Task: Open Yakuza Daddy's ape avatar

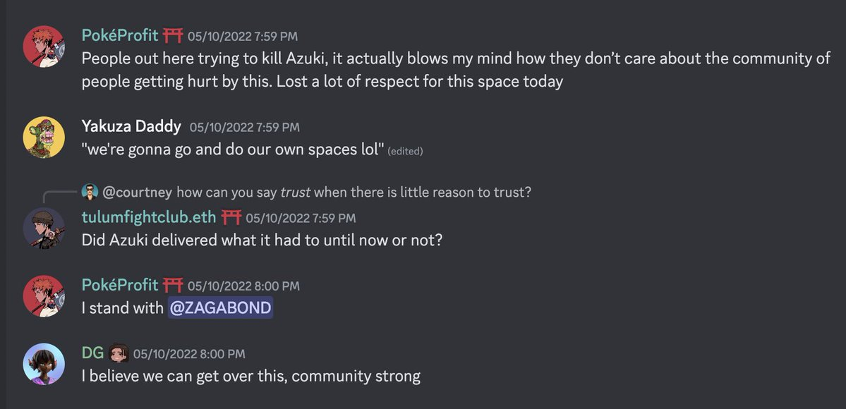Action: (44, 138)
